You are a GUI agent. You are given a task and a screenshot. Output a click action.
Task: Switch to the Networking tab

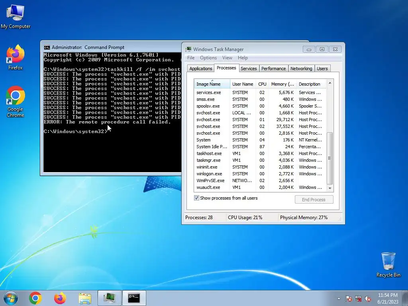click(301, 69)
